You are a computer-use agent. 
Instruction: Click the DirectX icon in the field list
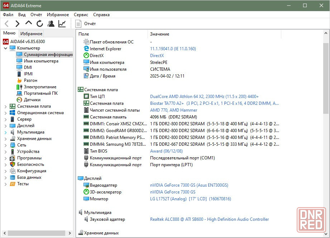coord(86,55)
